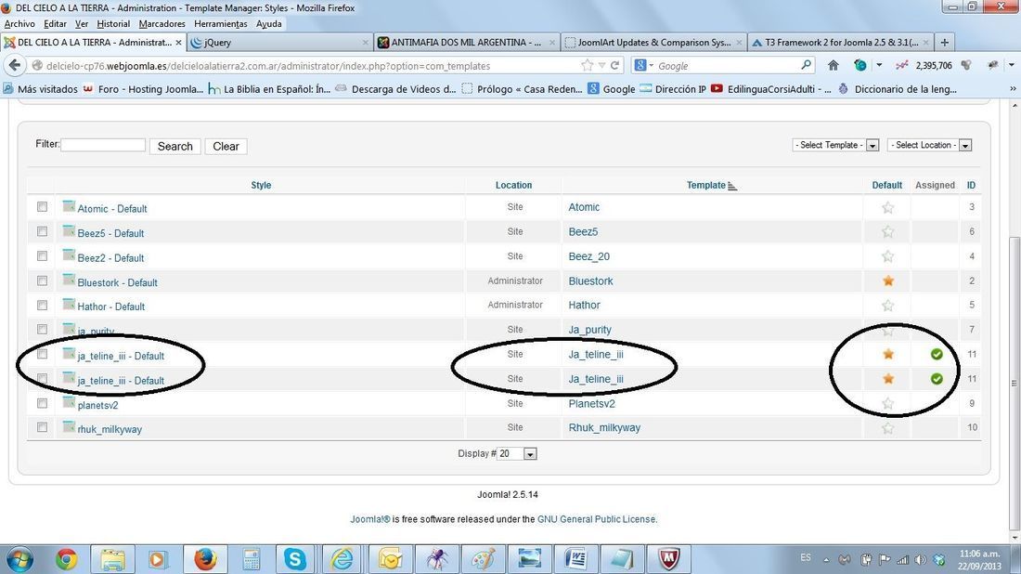Sort by Location column header
1021x574 pixels.
[514, 185]
